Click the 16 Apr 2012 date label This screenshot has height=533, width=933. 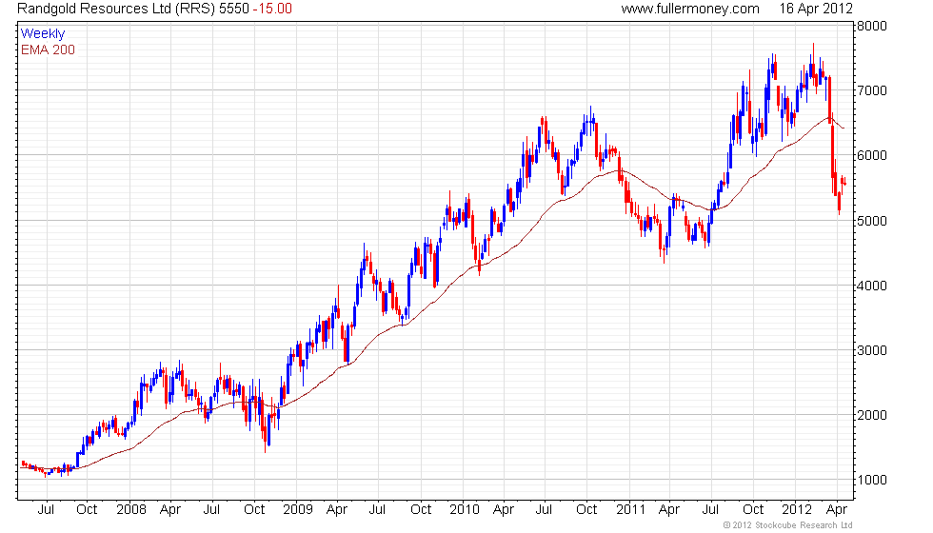(x=816, y=9)
